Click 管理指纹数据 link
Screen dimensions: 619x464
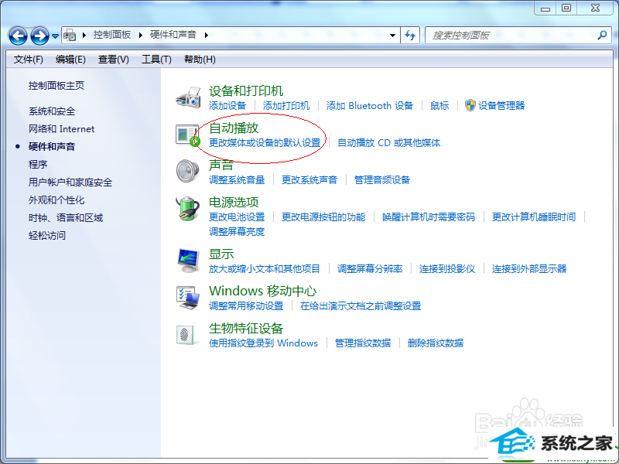(363, 343)
